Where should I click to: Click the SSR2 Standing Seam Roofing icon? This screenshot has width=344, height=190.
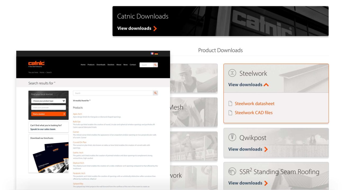pos(232,172)
